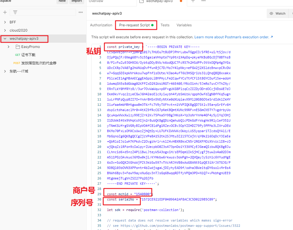Open a new tab with the plus icon beside the wechatpay-apiv3 tab
The image size is (293, 230).
(x=193, y=1)
